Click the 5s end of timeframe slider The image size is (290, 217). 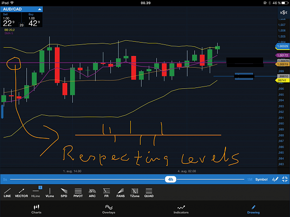point(5,180)
